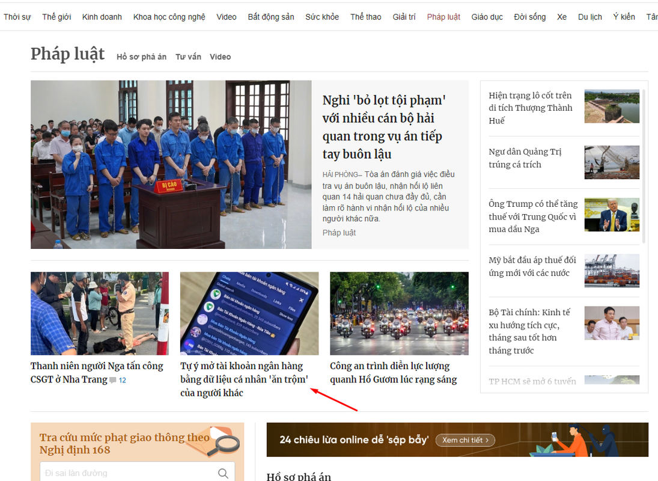Go to Du lịch section
Viewport: 658px width, 481px height.
pos(590,17)
